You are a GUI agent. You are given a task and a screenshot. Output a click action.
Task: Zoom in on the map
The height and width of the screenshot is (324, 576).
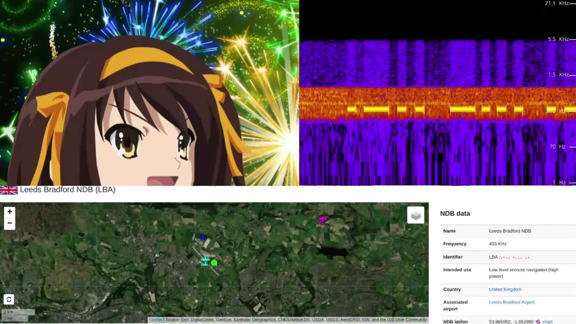pyautogui.click(x=9, y=211)
